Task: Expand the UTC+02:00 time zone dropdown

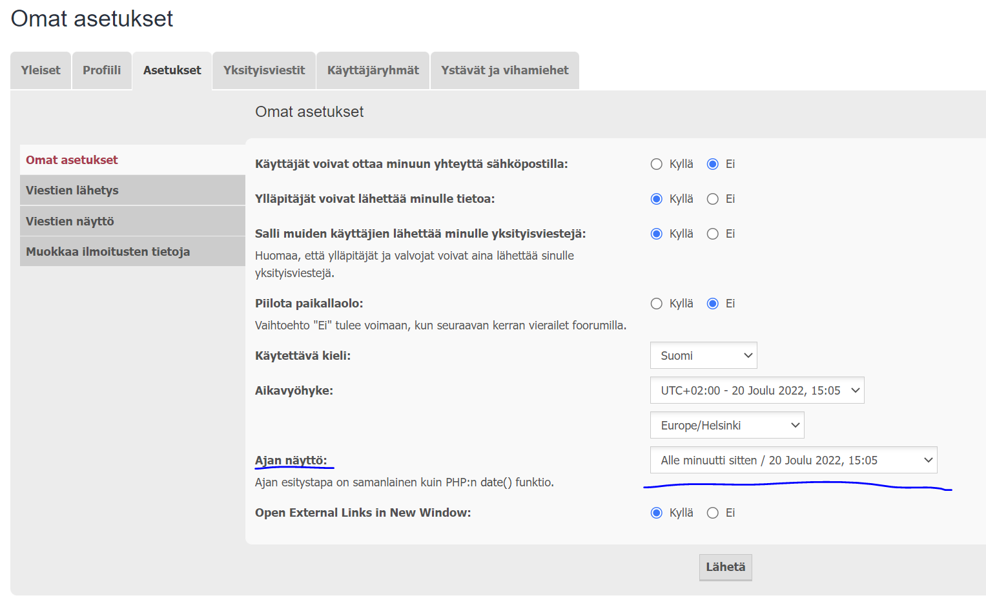Action: coord(757,391)
